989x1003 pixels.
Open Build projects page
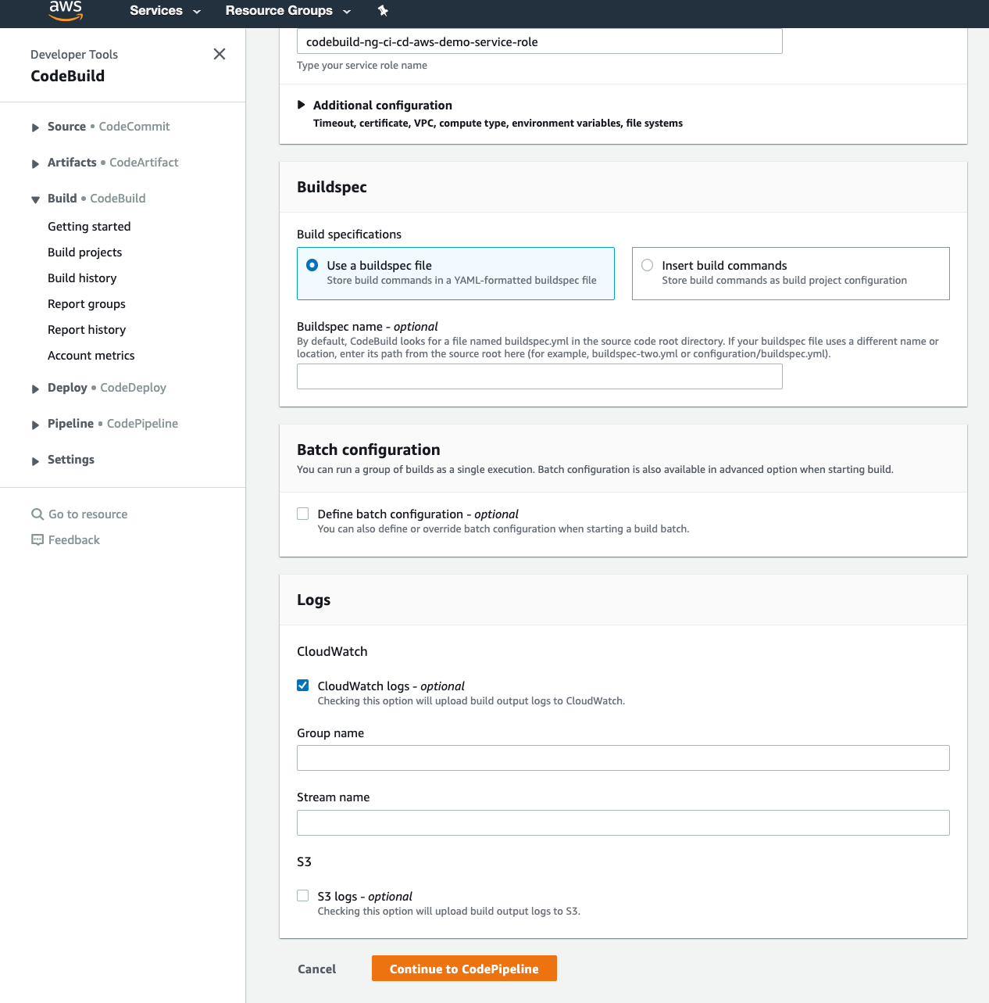[x=84, y=252]
